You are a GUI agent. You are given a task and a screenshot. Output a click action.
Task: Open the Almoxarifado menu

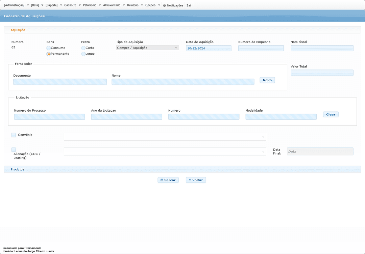click(x=112, y=5)
